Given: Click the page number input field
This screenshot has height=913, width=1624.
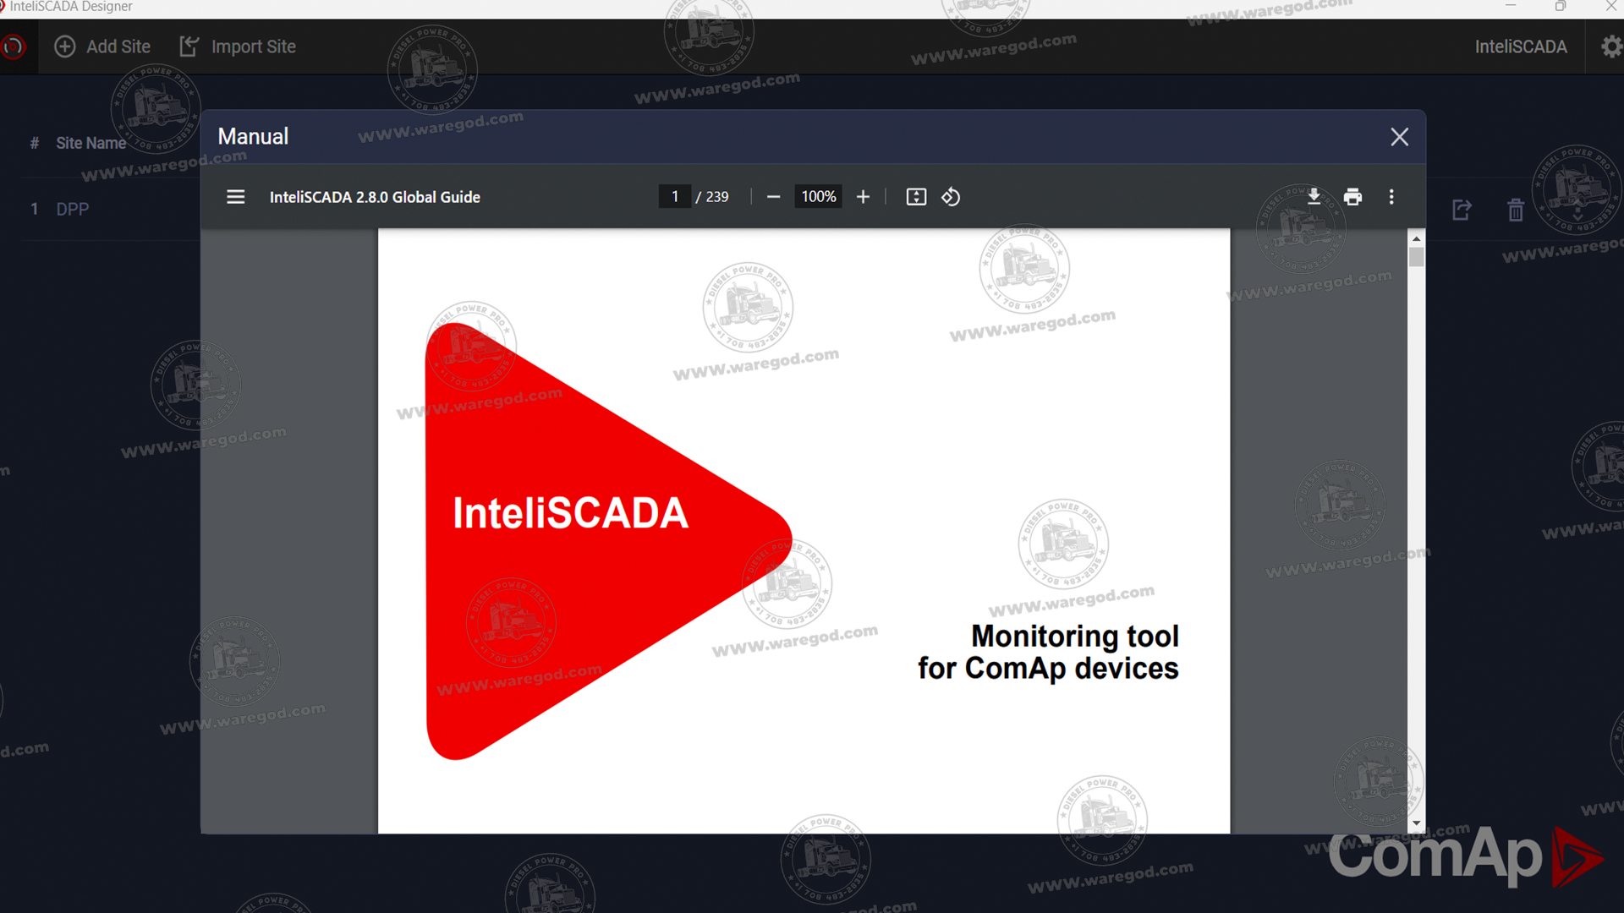Looking at the screenshot, I should [x=675, y=197].
